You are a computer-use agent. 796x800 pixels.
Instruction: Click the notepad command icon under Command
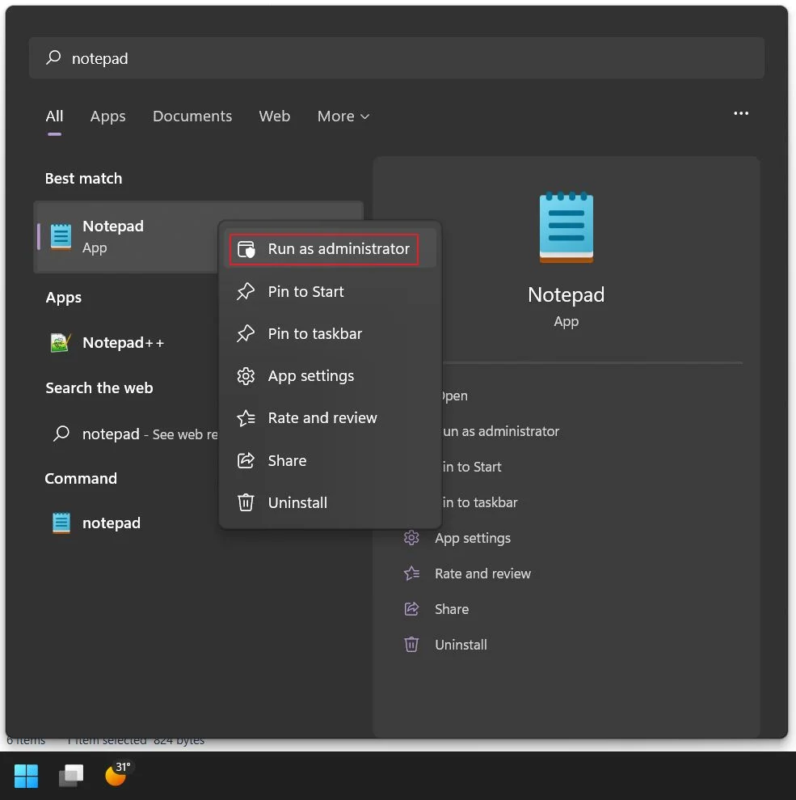pyautogui.click(x=61, y=523)
